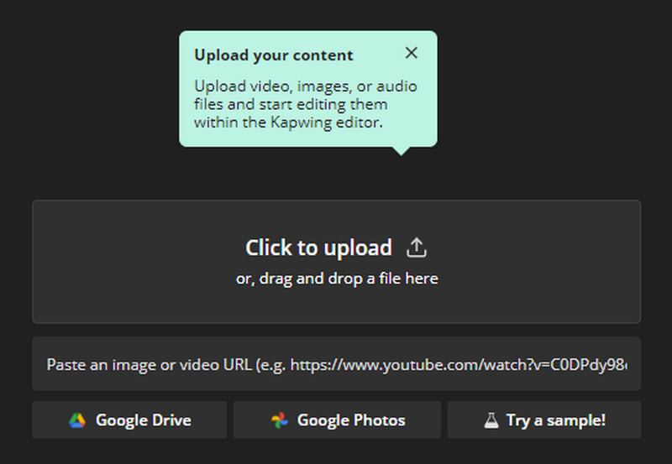The height and width of the screenshot is (464, 672).
Task: Click the 'Upload your content' tooltip title
Action: [274, 55]
